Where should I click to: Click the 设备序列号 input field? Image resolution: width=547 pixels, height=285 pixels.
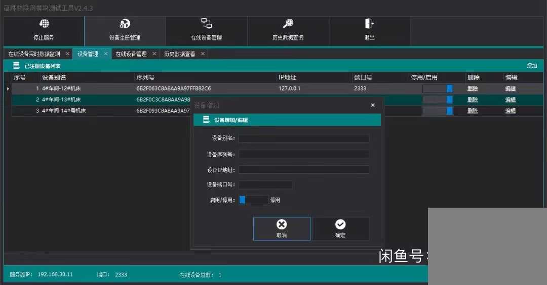[304, 154]
